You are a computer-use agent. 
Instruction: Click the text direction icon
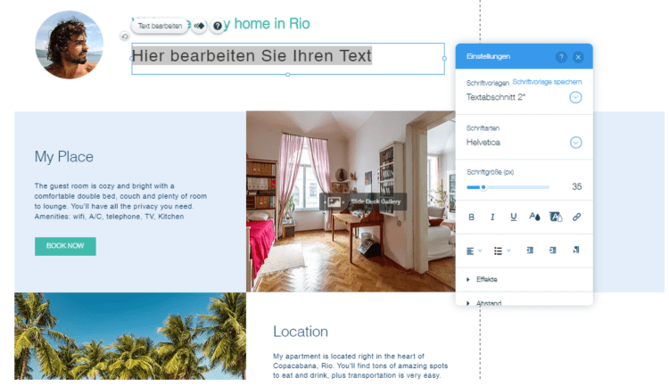(x=576, y=250)
